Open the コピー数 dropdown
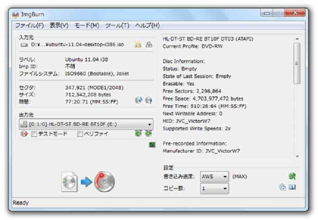The width and height of the screenshot is (318, 220). pos(215,188)
